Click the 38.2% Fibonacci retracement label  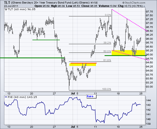(107, 42)
